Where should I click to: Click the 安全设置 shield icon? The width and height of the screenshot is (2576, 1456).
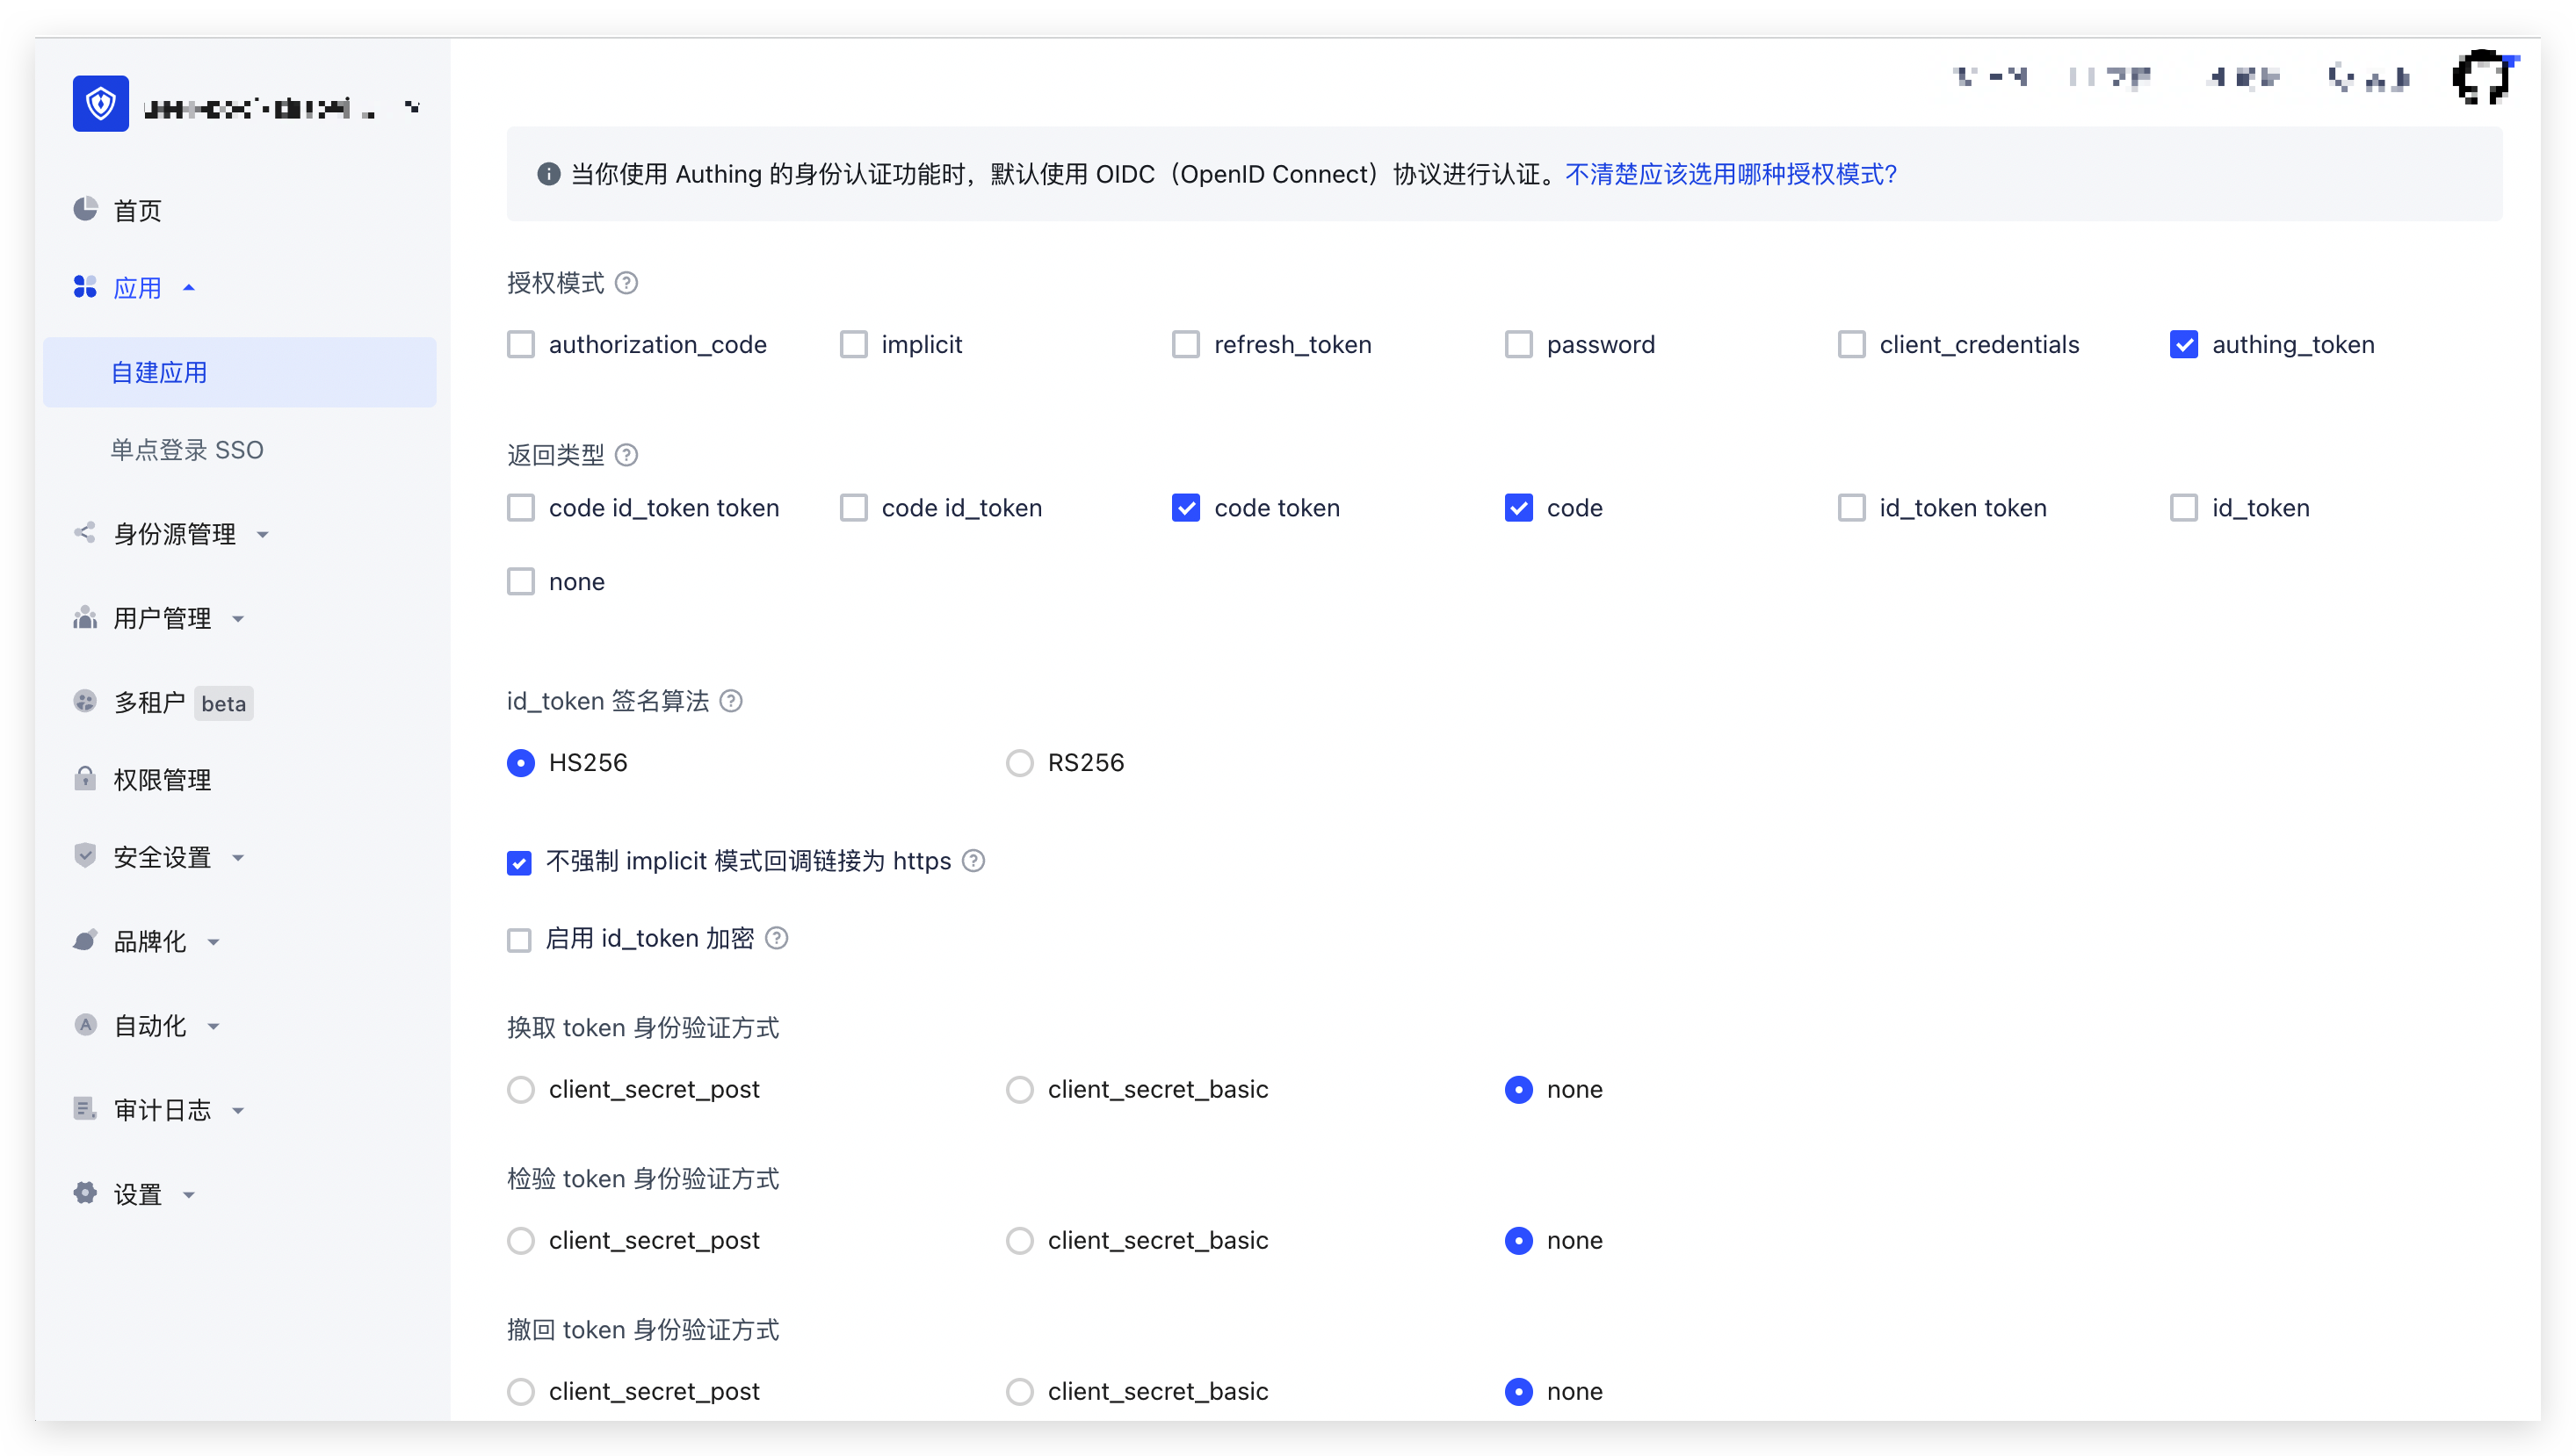click(85, 856)
